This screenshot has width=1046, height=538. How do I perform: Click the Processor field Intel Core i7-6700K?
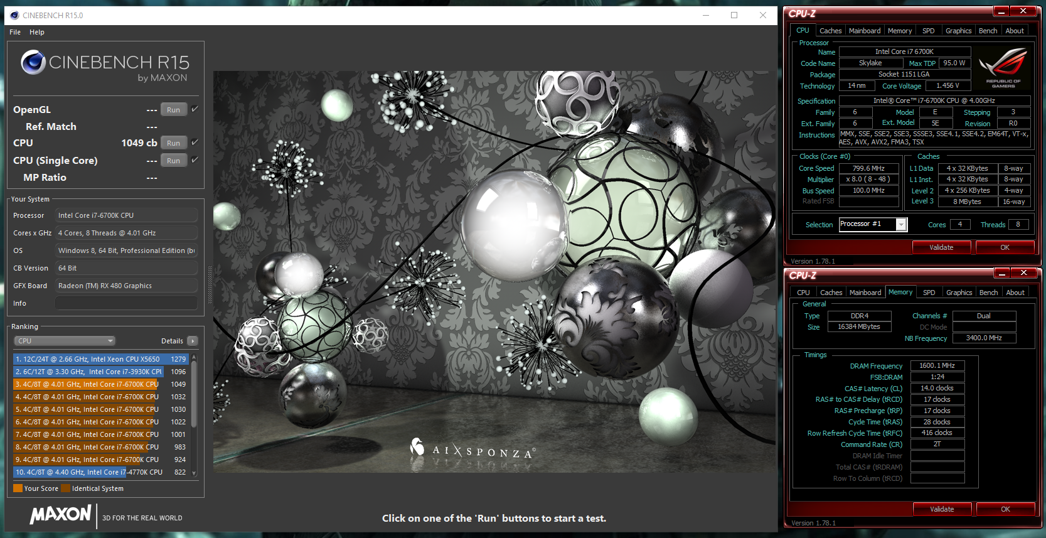pos(127,215)
